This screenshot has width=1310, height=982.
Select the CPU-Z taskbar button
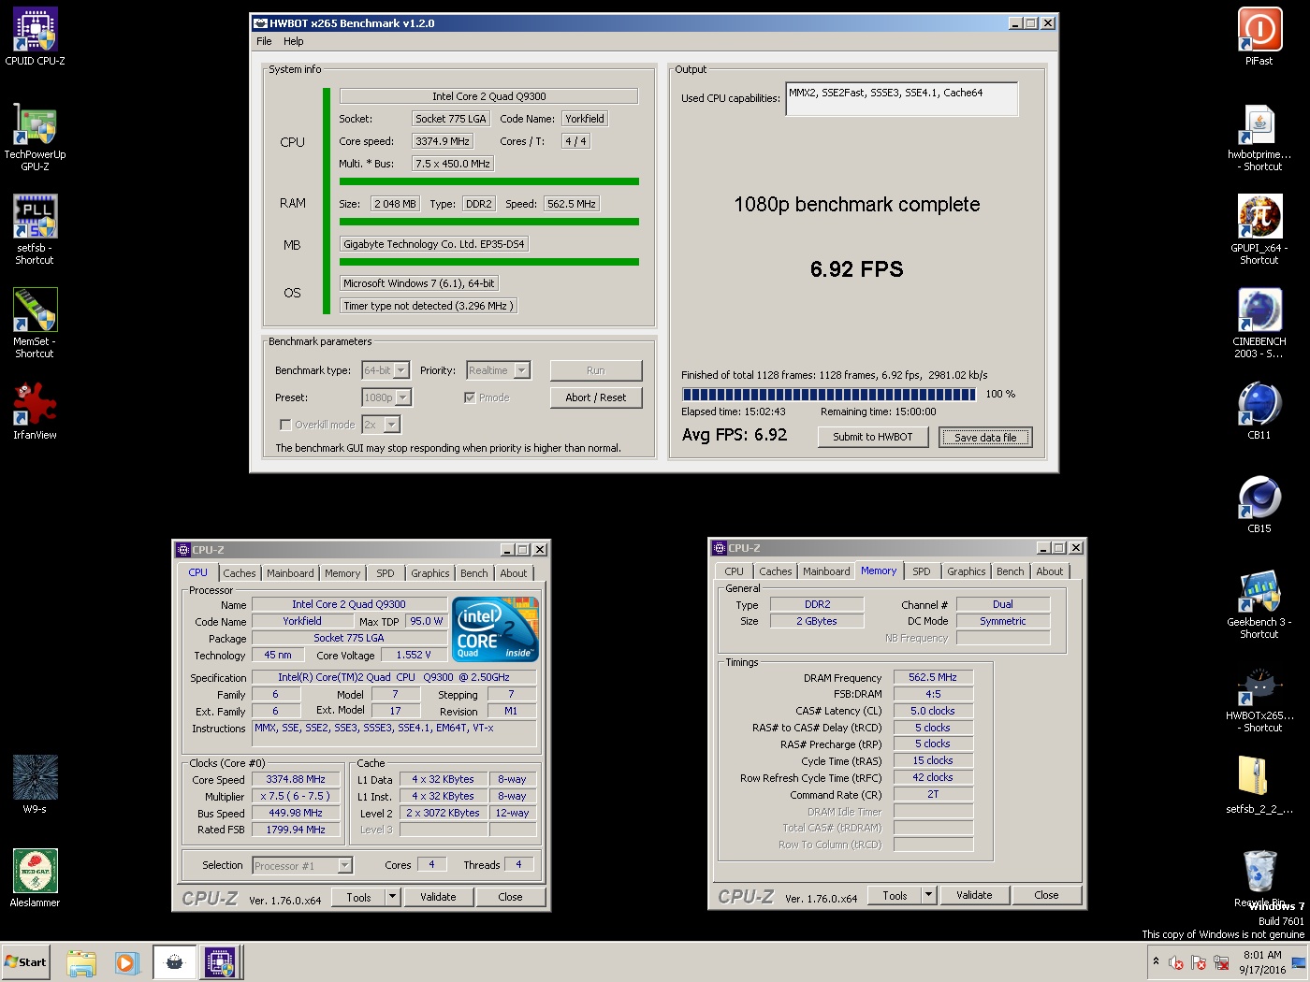[x=221, y=962]
